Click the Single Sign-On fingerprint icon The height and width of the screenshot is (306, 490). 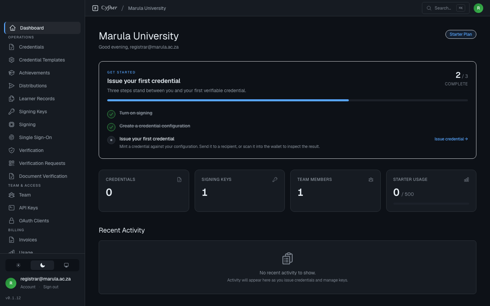(x=12, y=137)
